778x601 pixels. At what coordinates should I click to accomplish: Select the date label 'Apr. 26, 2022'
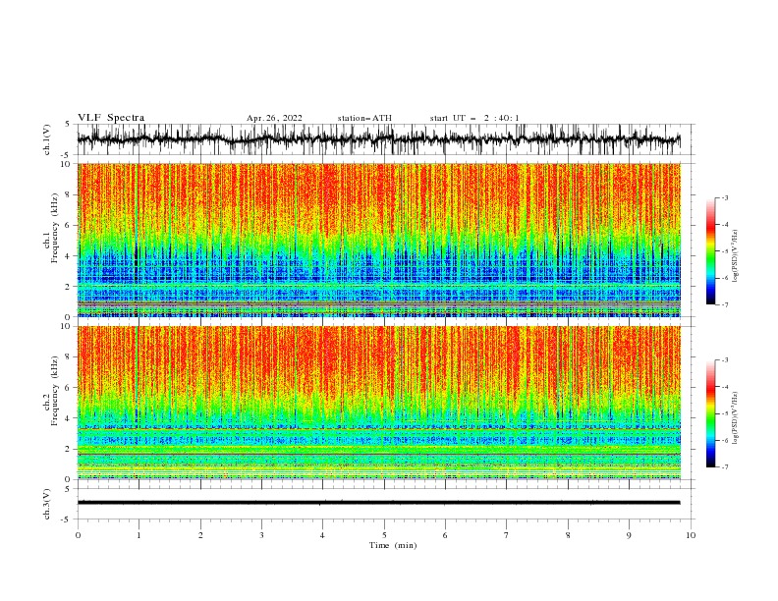274,118
